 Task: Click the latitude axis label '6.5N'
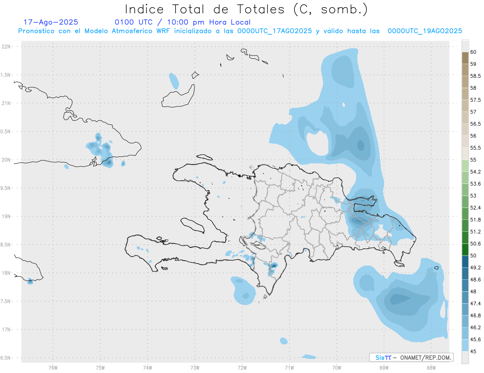coord(6,358)
